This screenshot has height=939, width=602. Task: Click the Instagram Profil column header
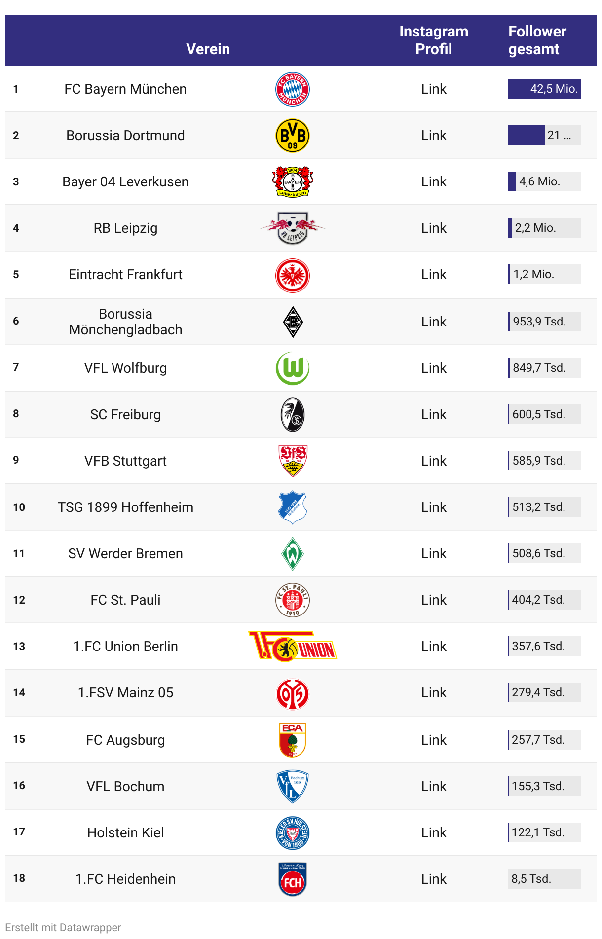pyautogui.click(x=434, y=40)
